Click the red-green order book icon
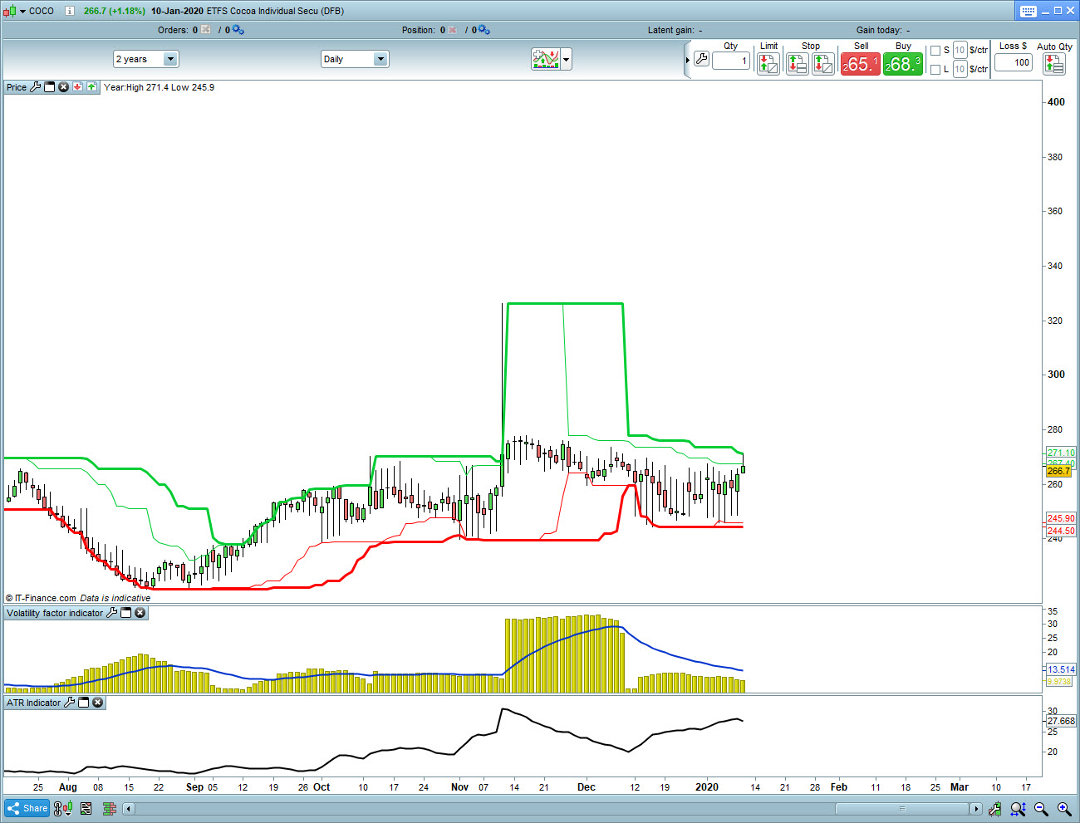 [109, 808]
